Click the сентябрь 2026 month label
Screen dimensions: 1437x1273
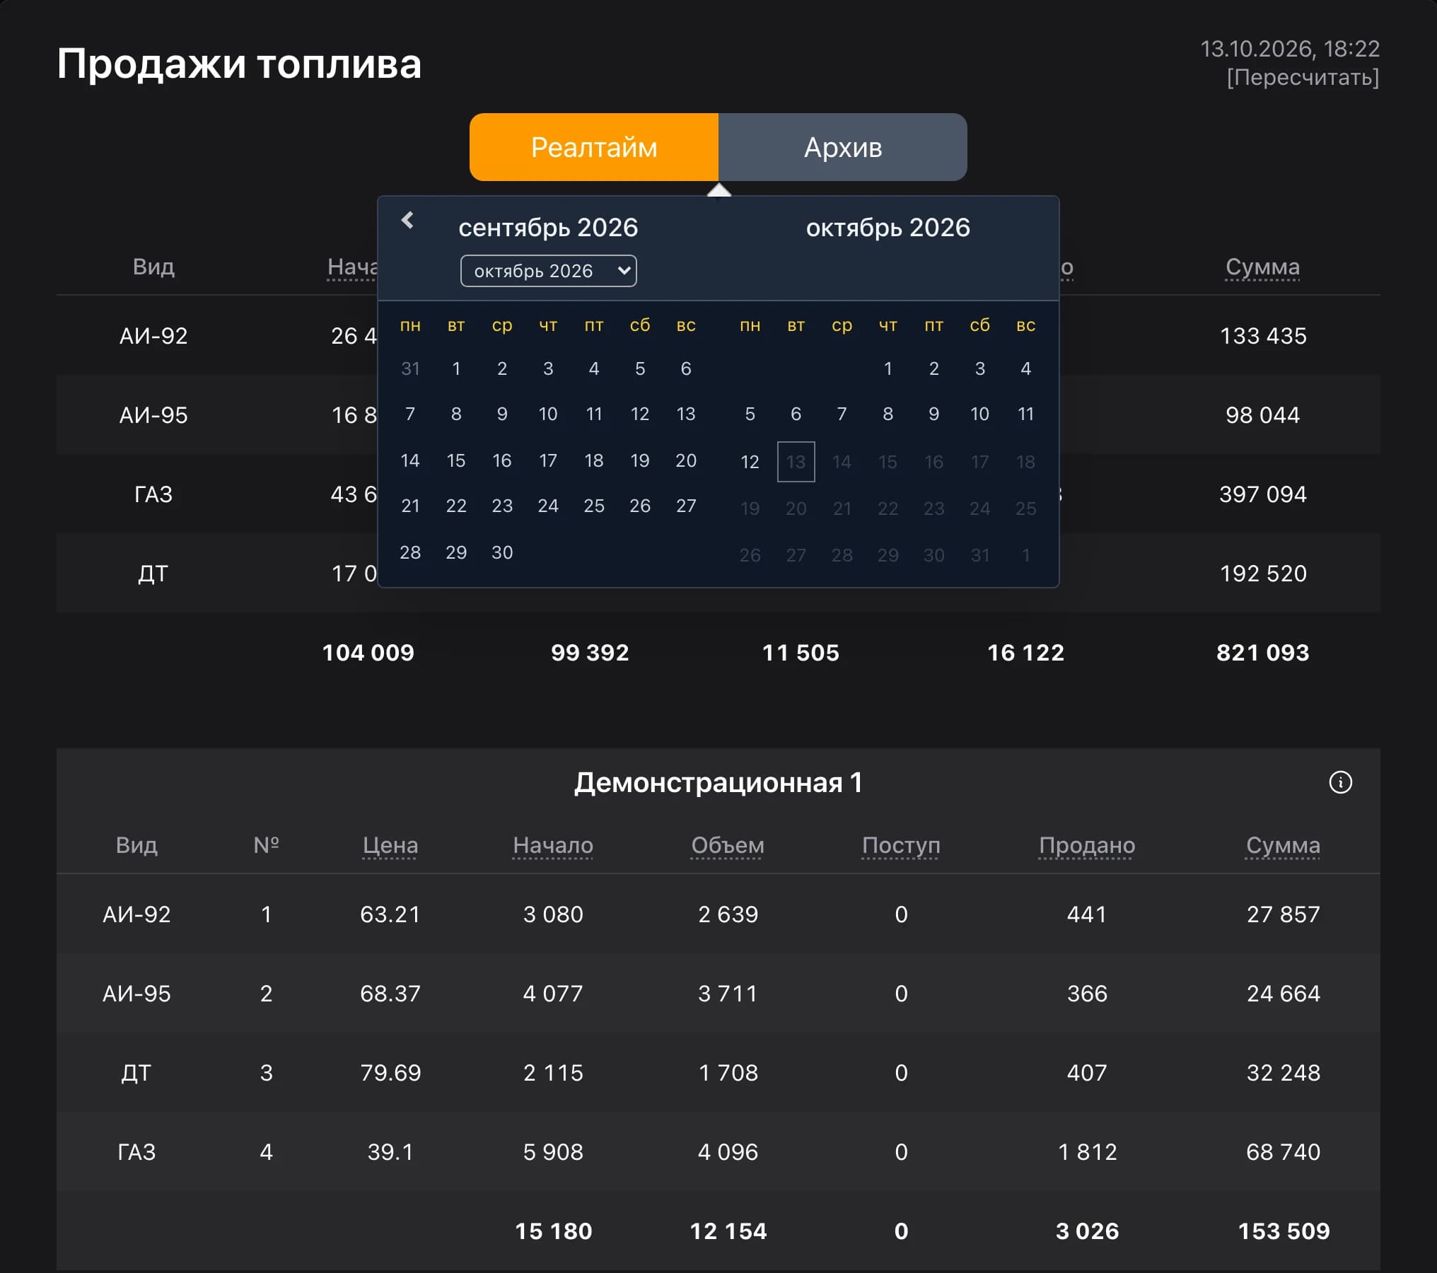point(548,228)
